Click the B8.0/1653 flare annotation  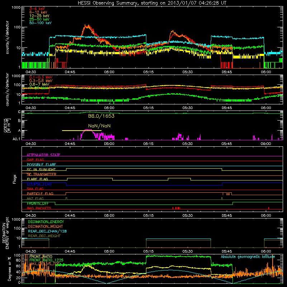(x=101, y=116)
